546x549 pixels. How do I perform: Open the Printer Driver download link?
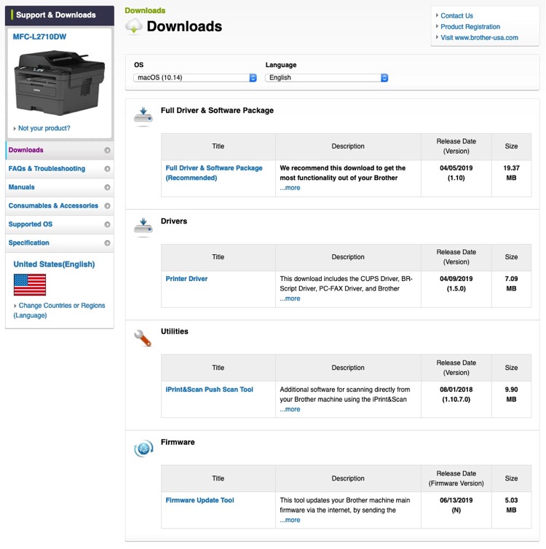(186, 279)
